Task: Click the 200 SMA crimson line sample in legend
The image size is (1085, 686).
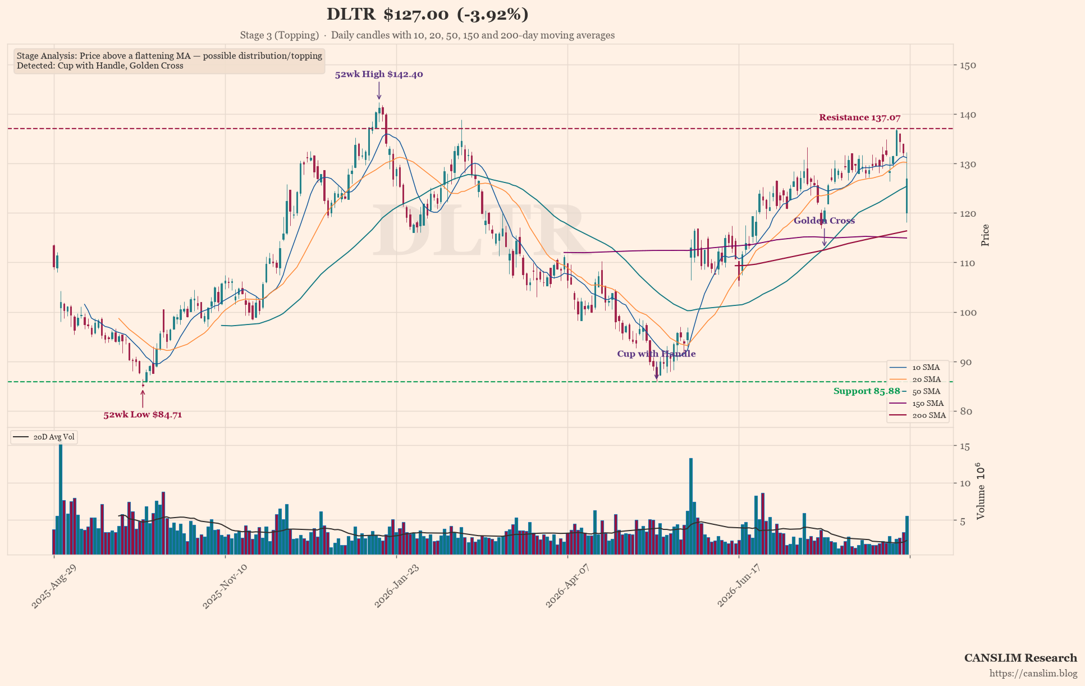Action: [x=899, y=415]
